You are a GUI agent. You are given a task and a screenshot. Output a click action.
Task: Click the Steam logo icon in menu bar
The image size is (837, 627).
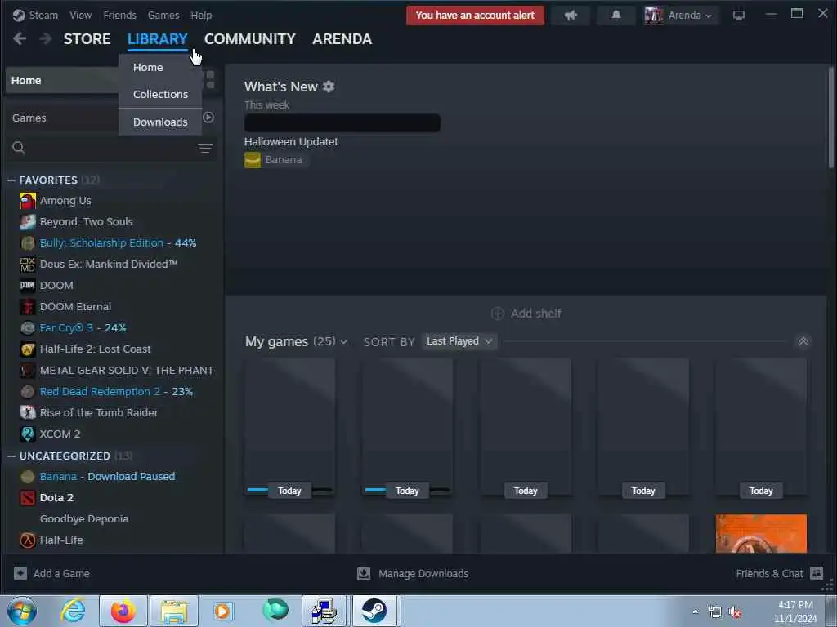point(19,15)
